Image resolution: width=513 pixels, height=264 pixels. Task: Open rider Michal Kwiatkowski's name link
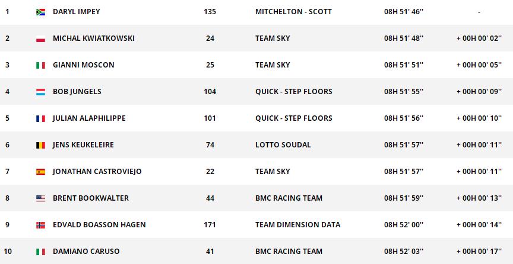[93, 38]
